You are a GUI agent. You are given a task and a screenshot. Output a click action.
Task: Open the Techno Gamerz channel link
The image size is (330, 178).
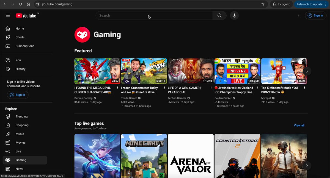(177, 98)
